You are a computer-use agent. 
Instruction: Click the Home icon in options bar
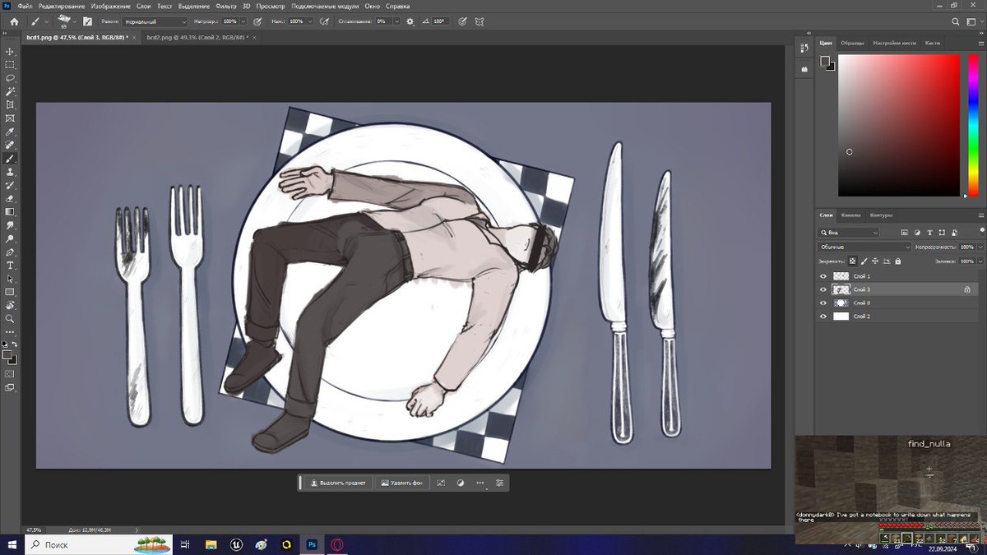[x=13, y=21]
